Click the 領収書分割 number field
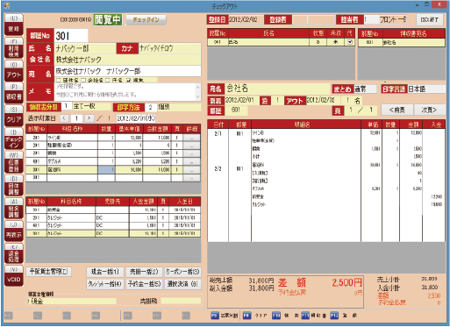This screenshot has width=450, height=327. point(67,106)
